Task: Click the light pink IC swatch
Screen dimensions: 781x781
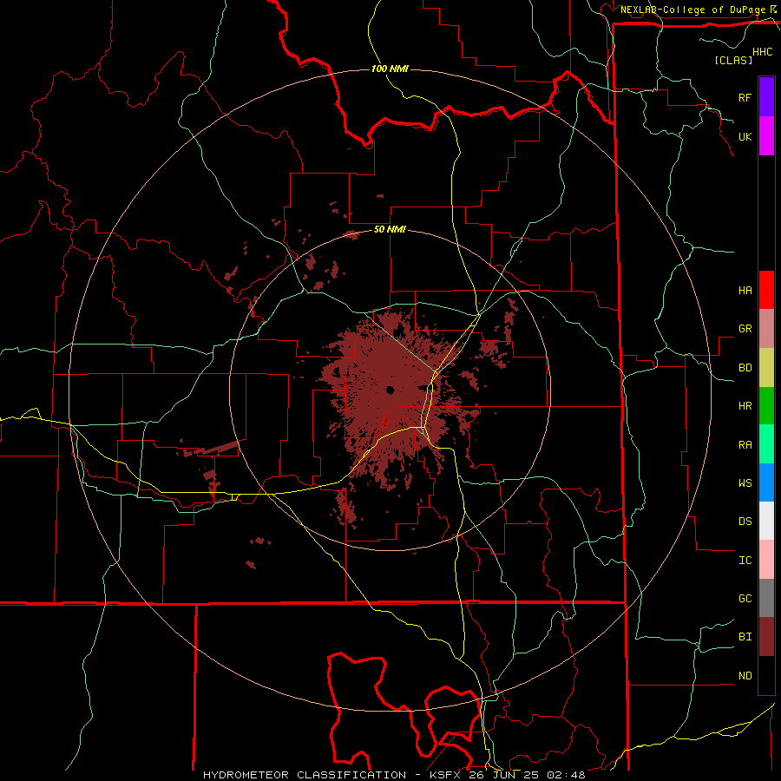Action: tap(766, 560)
